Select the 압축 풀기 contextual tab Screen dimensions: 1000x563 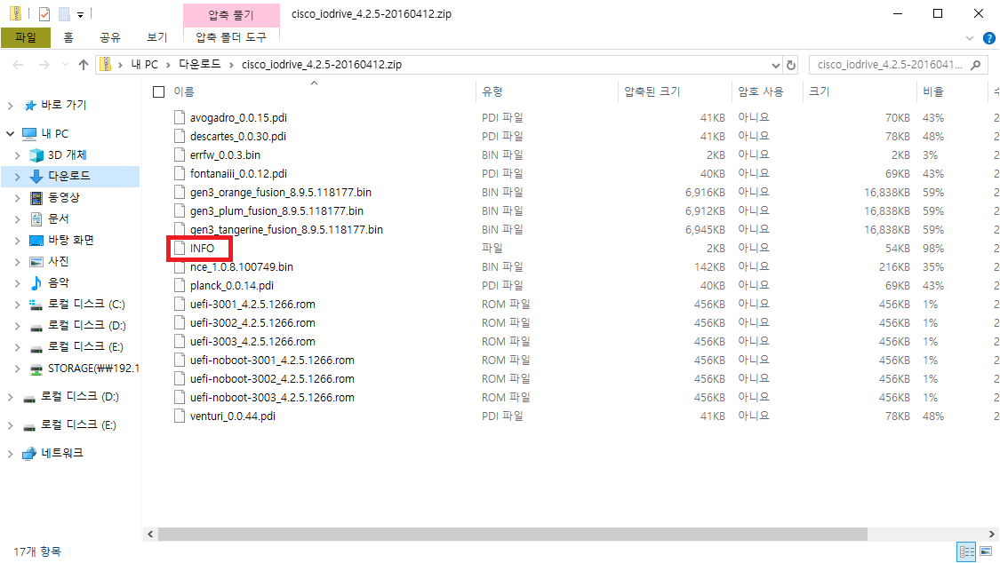tap(231, 14)
